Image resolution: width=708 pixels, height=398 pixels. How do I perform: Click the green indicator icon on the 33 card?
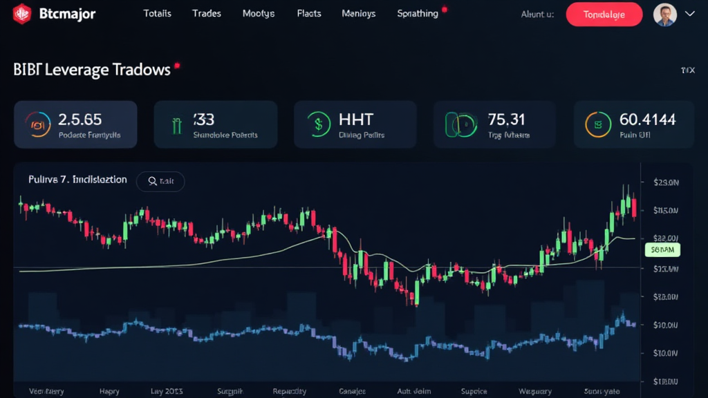pos(176,124)
